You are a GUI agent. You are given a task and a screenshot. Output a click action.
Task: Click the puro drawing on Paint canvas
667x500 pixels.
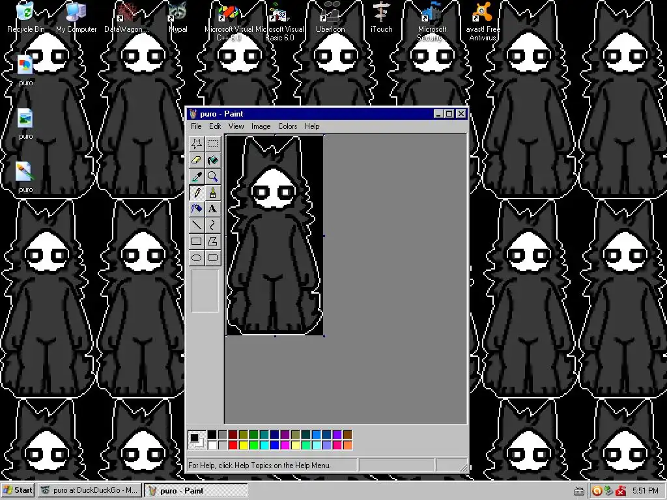click(x=274, y=236)
